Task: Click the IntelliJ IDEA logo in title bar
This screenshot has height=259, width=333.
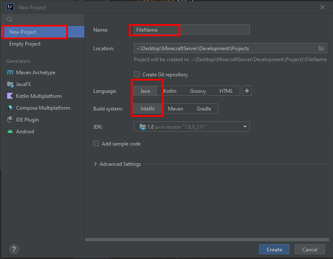Action: [10, 7]
